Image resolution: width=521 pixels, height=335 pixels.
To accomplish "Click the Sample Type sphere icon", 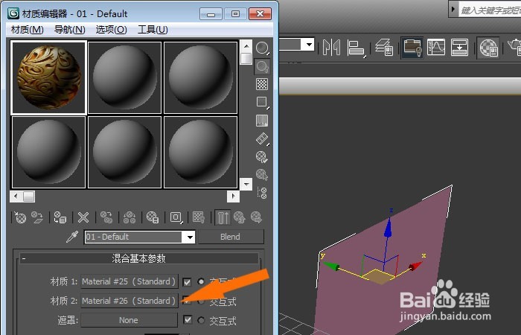I will coord(262,48).
